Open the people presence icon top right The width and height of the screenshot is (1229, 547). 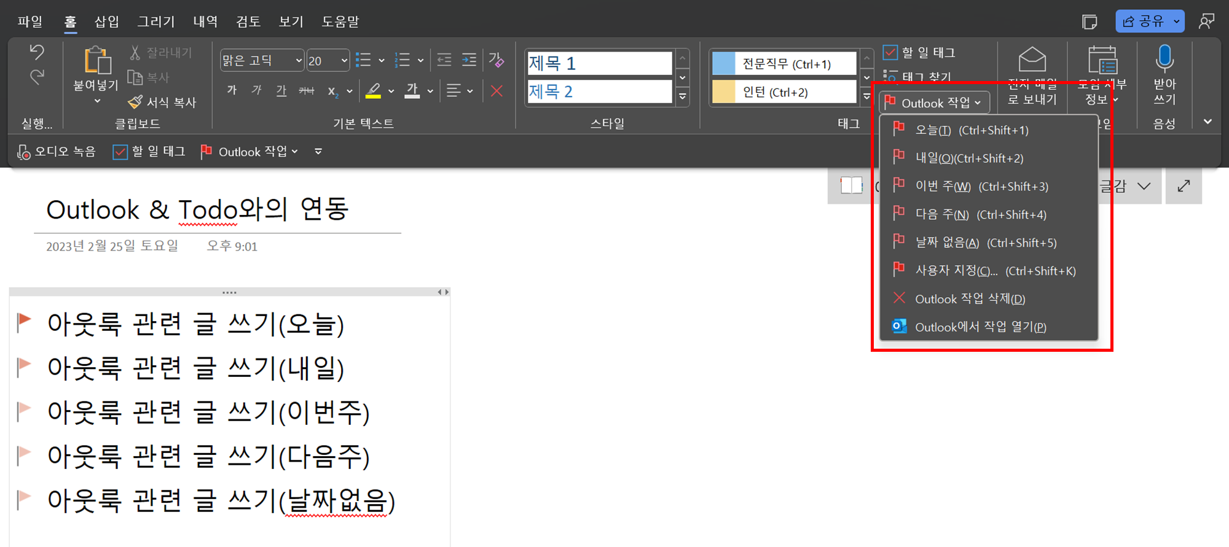[x=1206, y=21]
